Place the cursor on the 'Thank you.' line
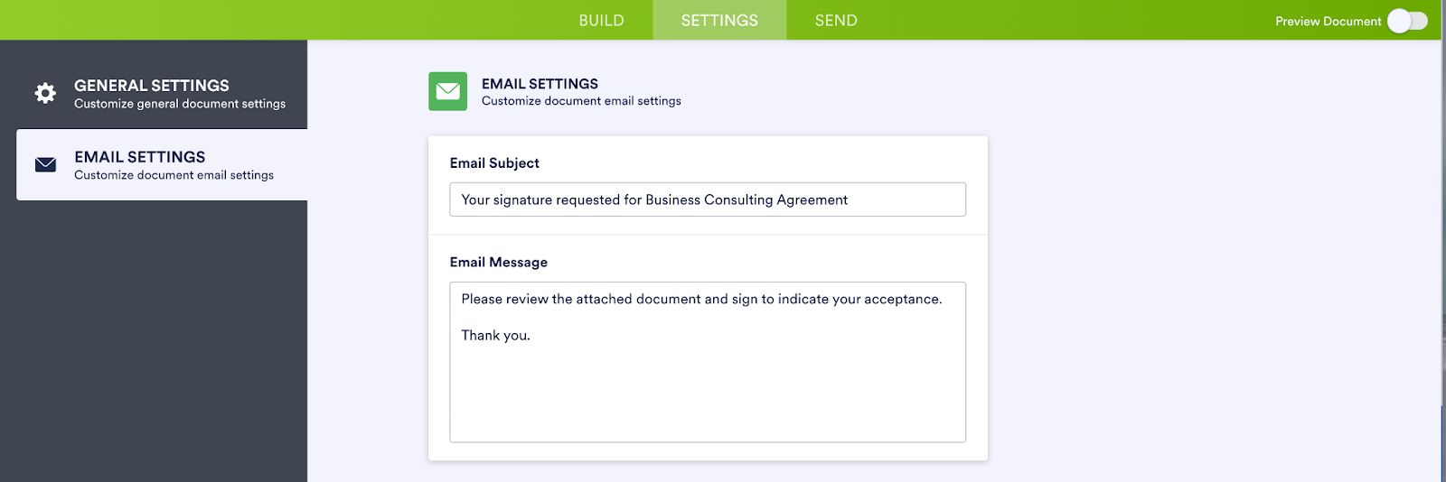The height and width of the screenshot is (482, 1446). 495,336
